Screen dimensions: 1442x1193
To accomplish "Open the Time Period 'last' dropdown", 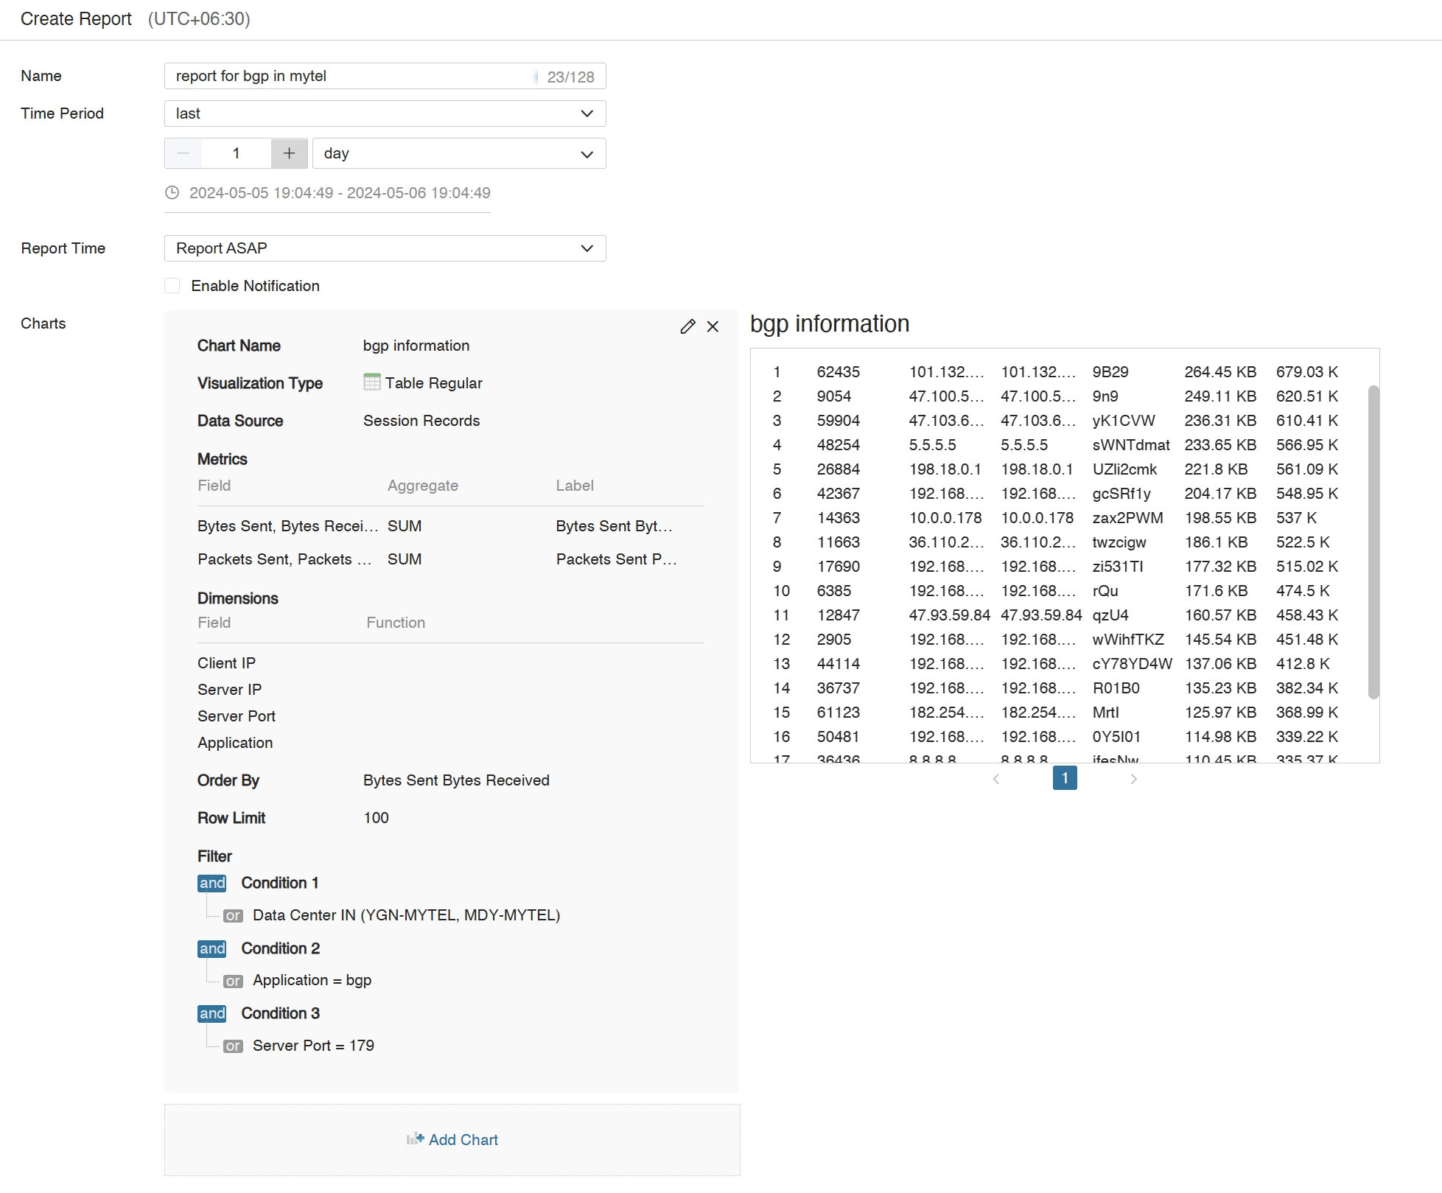I will coord(385,113).
